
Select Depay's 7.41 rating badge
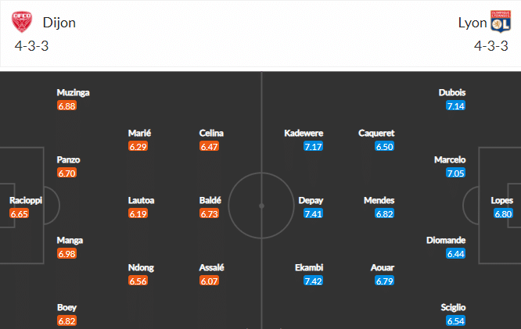[313, 213]
